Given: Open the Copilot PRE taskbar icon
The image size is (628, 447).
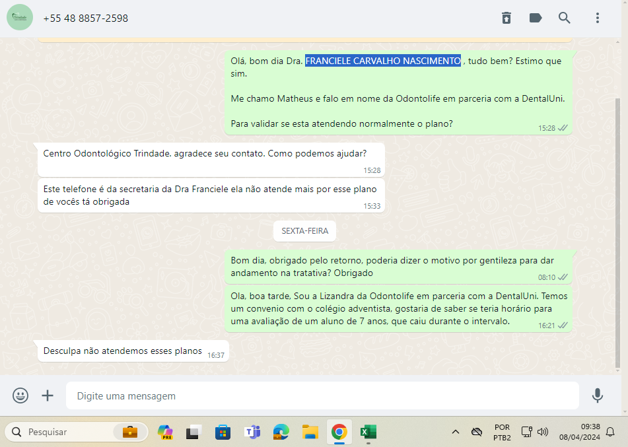Looking at the screenshot, I should point(165,432).
